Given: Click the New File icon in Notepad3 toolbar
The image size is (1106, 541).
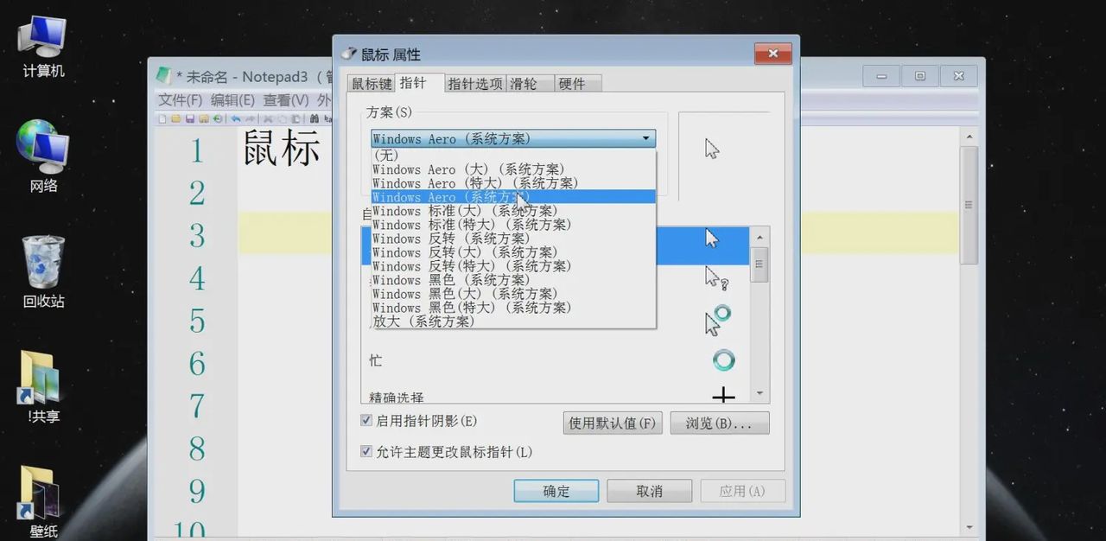Looking at the screenshot, I should pyautogui.click(x=162, y=118).
